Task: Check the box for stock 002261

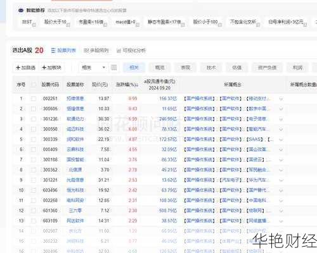Action: [34, 99]
